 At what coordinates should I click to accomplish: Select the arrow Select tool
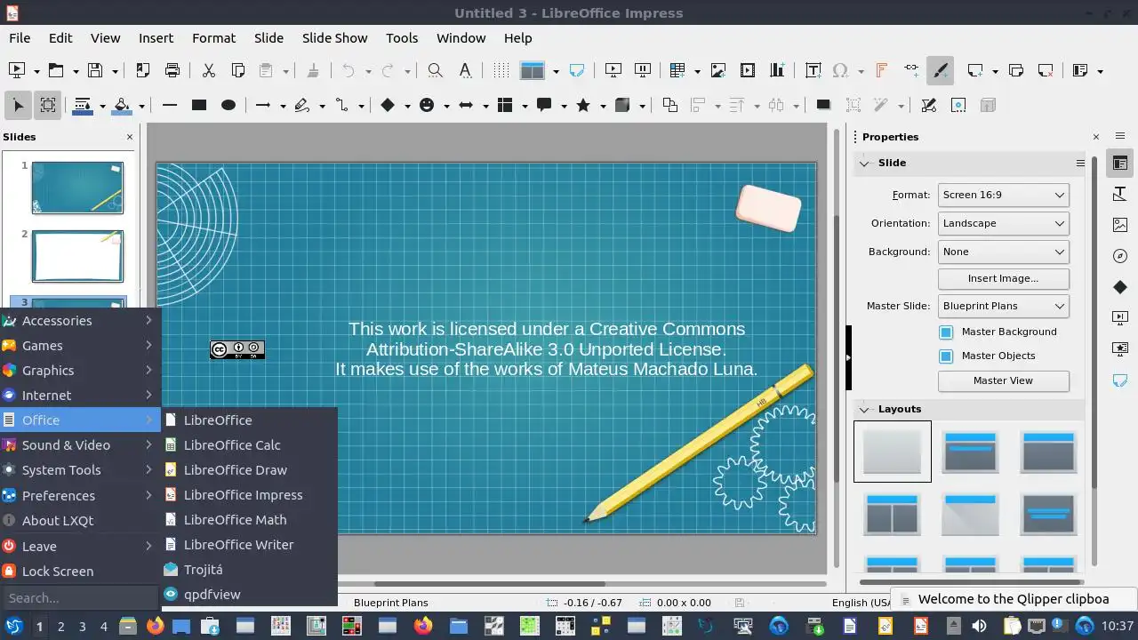tap(18, 105)
